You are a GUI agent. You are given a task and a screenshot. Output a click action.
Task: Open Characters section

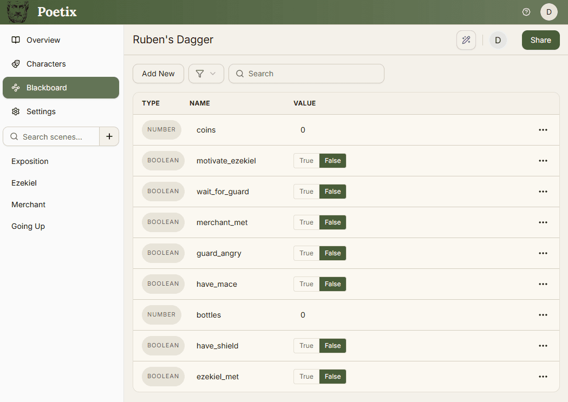pyautogui.click(x=61, y=64)
